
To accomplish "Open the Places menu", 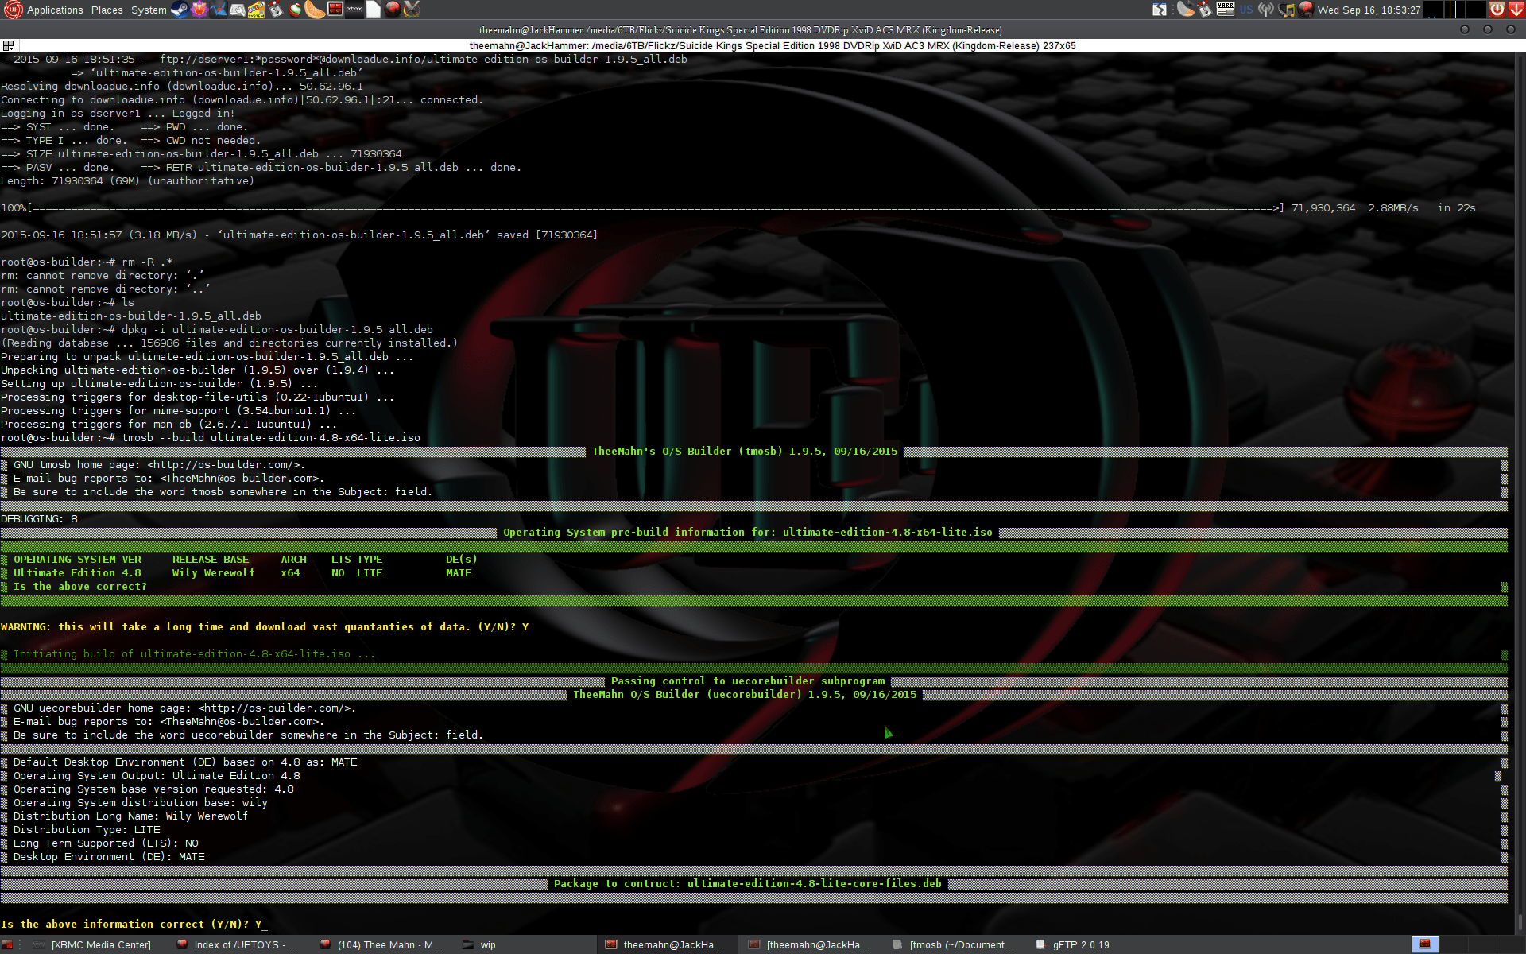I will click(x=107, y=10).
